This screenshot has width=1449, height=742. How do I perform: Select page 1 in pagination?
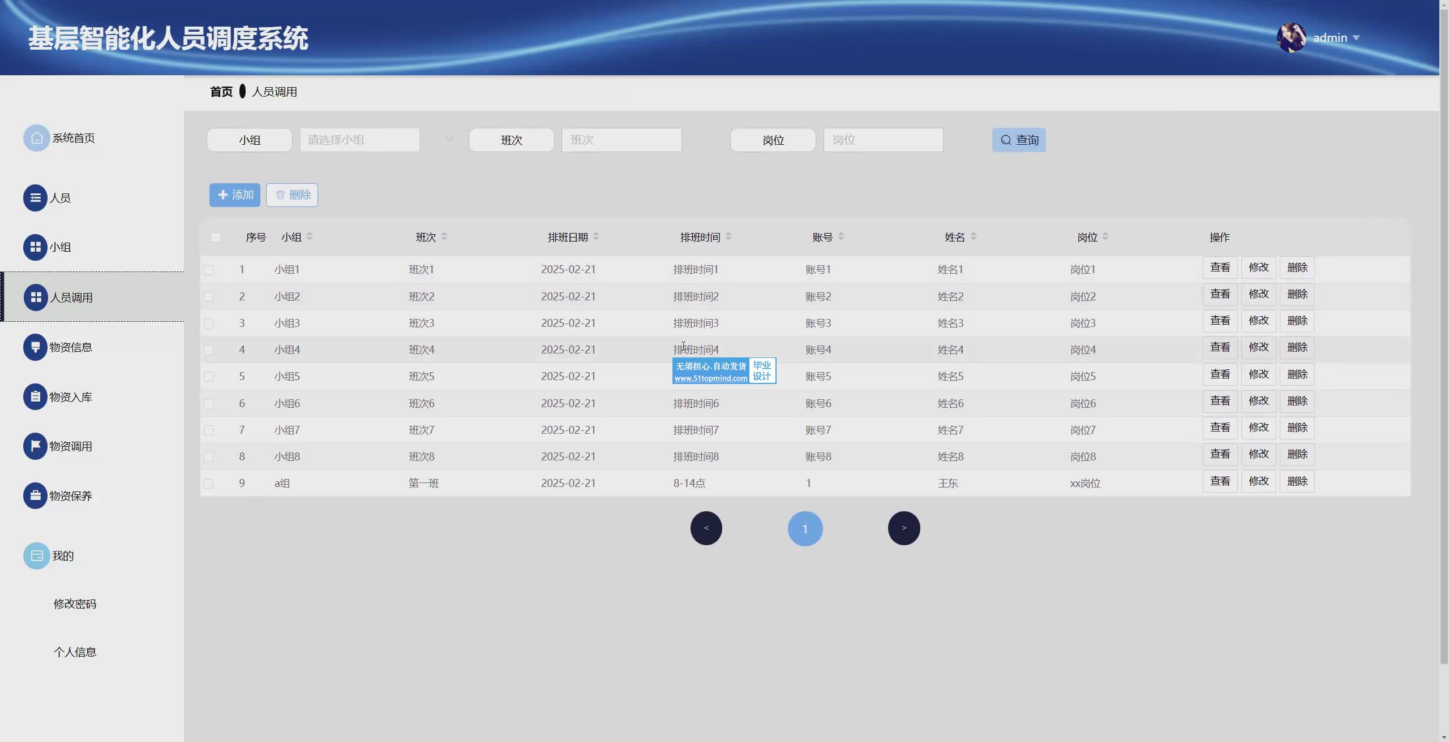[805, 529]
